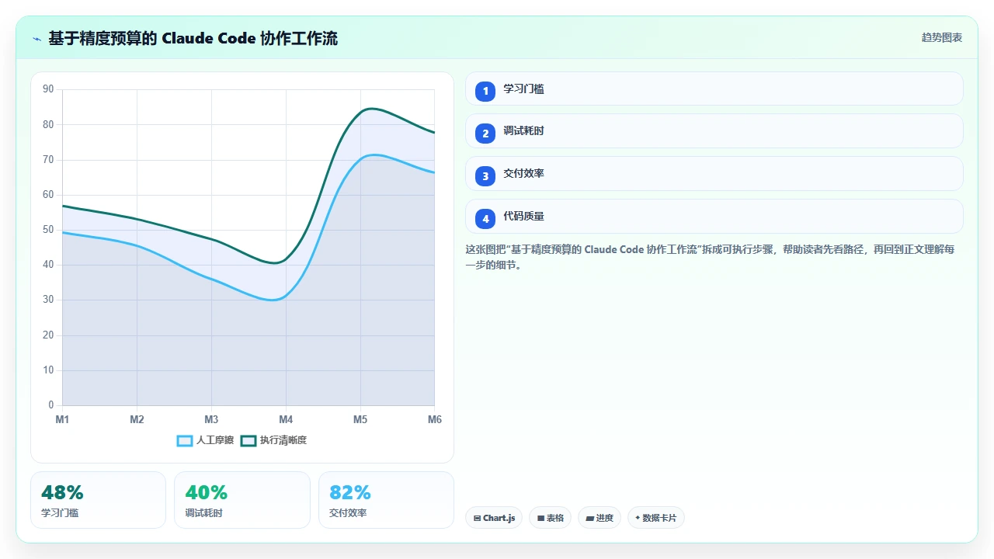This screenshot has height=559, width=994.
Task: Click the M5 x-axis label
Action: click(360, 420)
